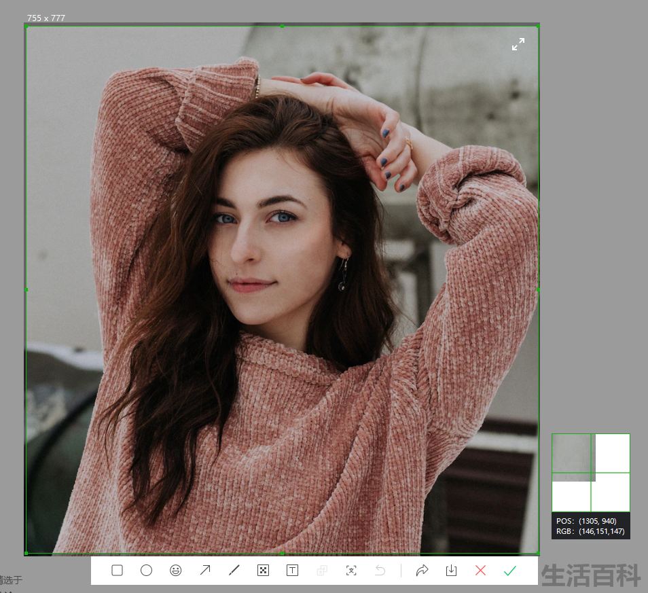The width and height of the screenshot is (648, 593).
Task: Select the rectangle drawing tool
Action: pos(117,571)
